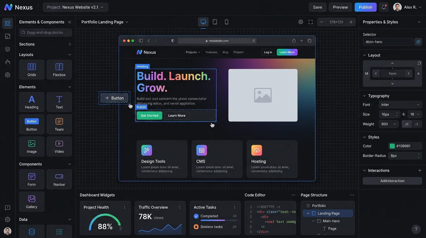Open the Font Inter dropdown

pos(400,105)
